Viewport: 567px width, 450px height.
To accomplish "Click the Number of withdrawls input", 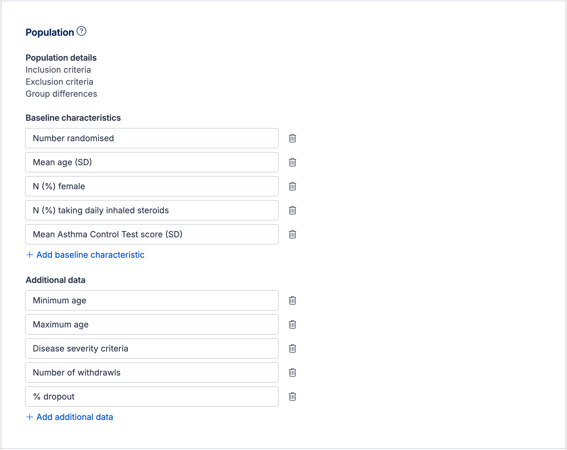I will point(152,372).
